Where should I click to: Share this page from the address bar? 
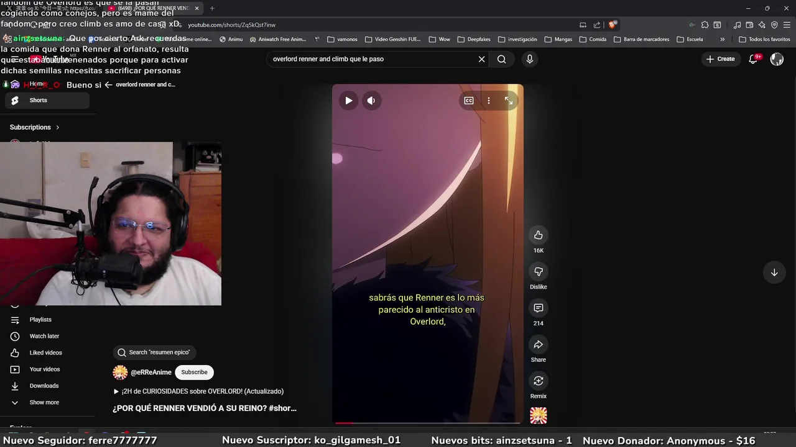597,25
